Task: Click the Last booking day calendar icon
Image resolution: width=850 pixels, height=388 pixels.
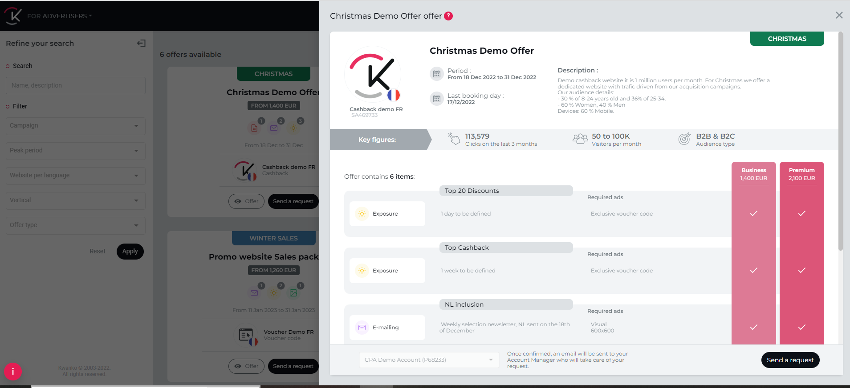Action: click(436, 99)
